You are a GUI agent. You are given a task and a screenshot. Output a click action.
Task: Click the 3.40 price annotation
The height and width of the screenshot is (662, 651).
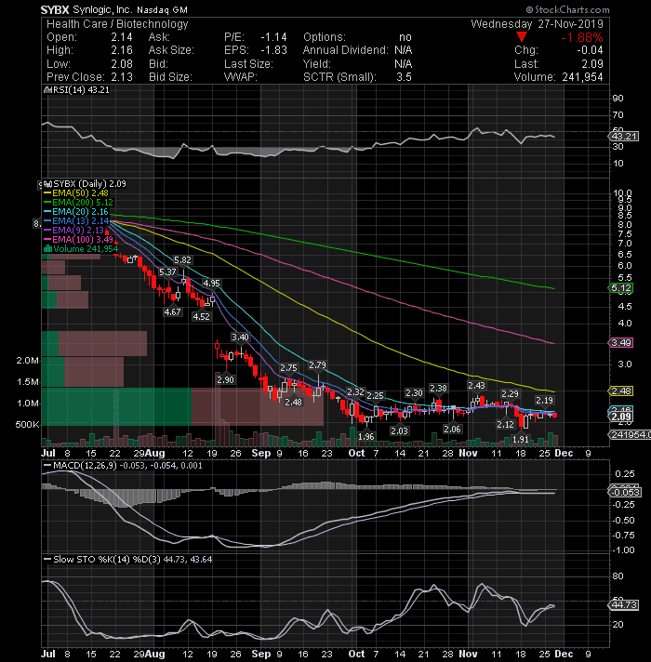(x=240, y=337)
